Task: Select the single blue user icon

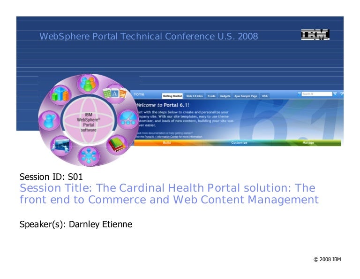Action: point(49,119)
